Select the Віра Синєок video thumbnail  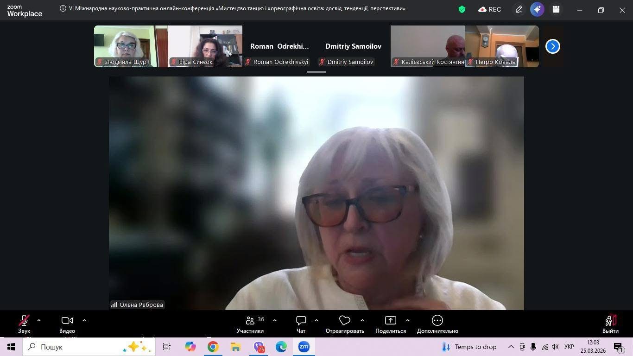click(x=205, y=46)
